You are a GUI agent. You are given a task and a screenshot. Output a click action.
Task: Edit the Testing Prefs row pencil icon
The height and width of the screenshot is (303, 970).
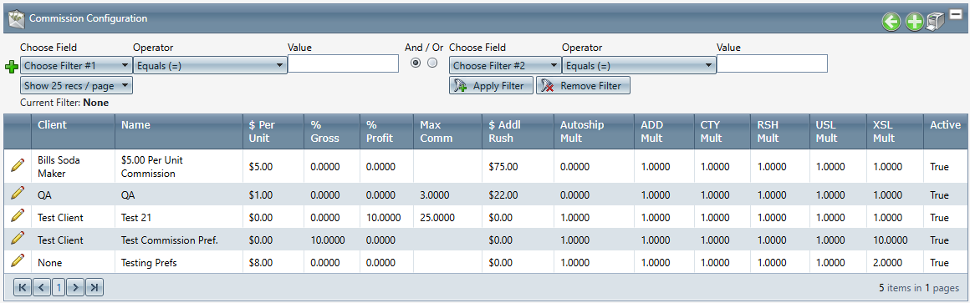[x=18, y=261]
